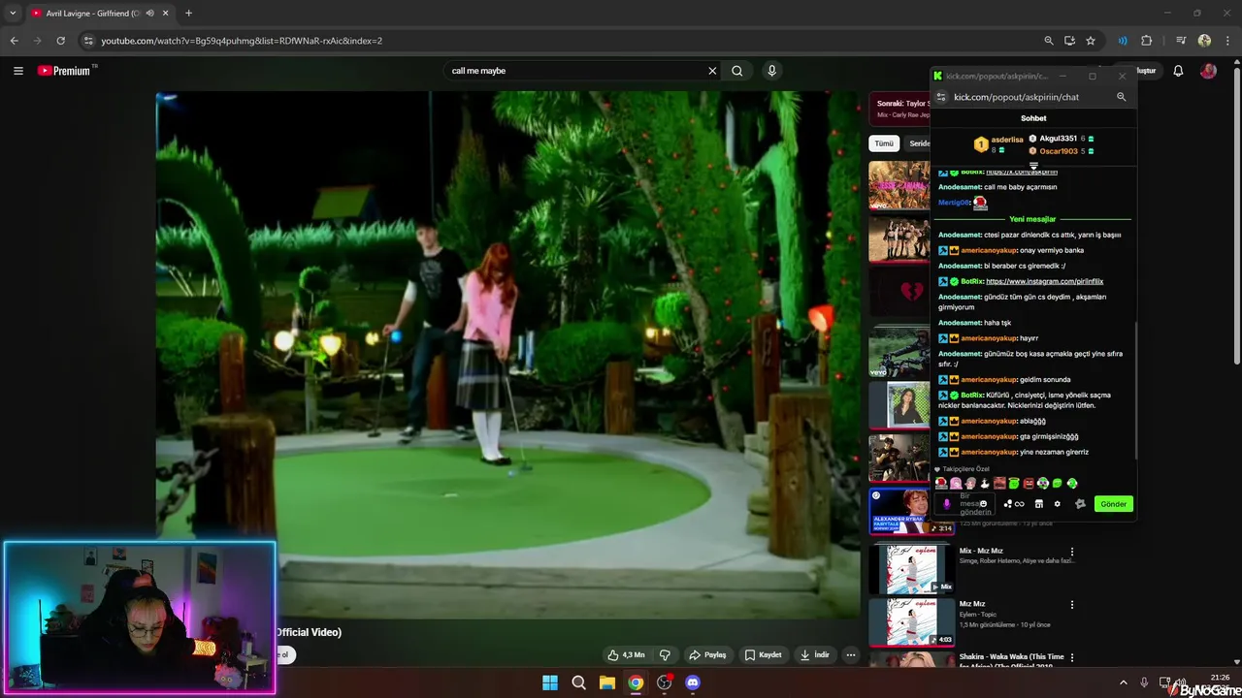1242x698 pixels.
Task: Open options for Shakira Waka Waka
Action: coord(1072,658)
